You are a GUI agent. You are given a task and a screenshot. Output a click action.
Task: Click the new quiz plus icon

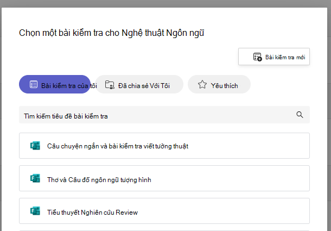point(257,57)
